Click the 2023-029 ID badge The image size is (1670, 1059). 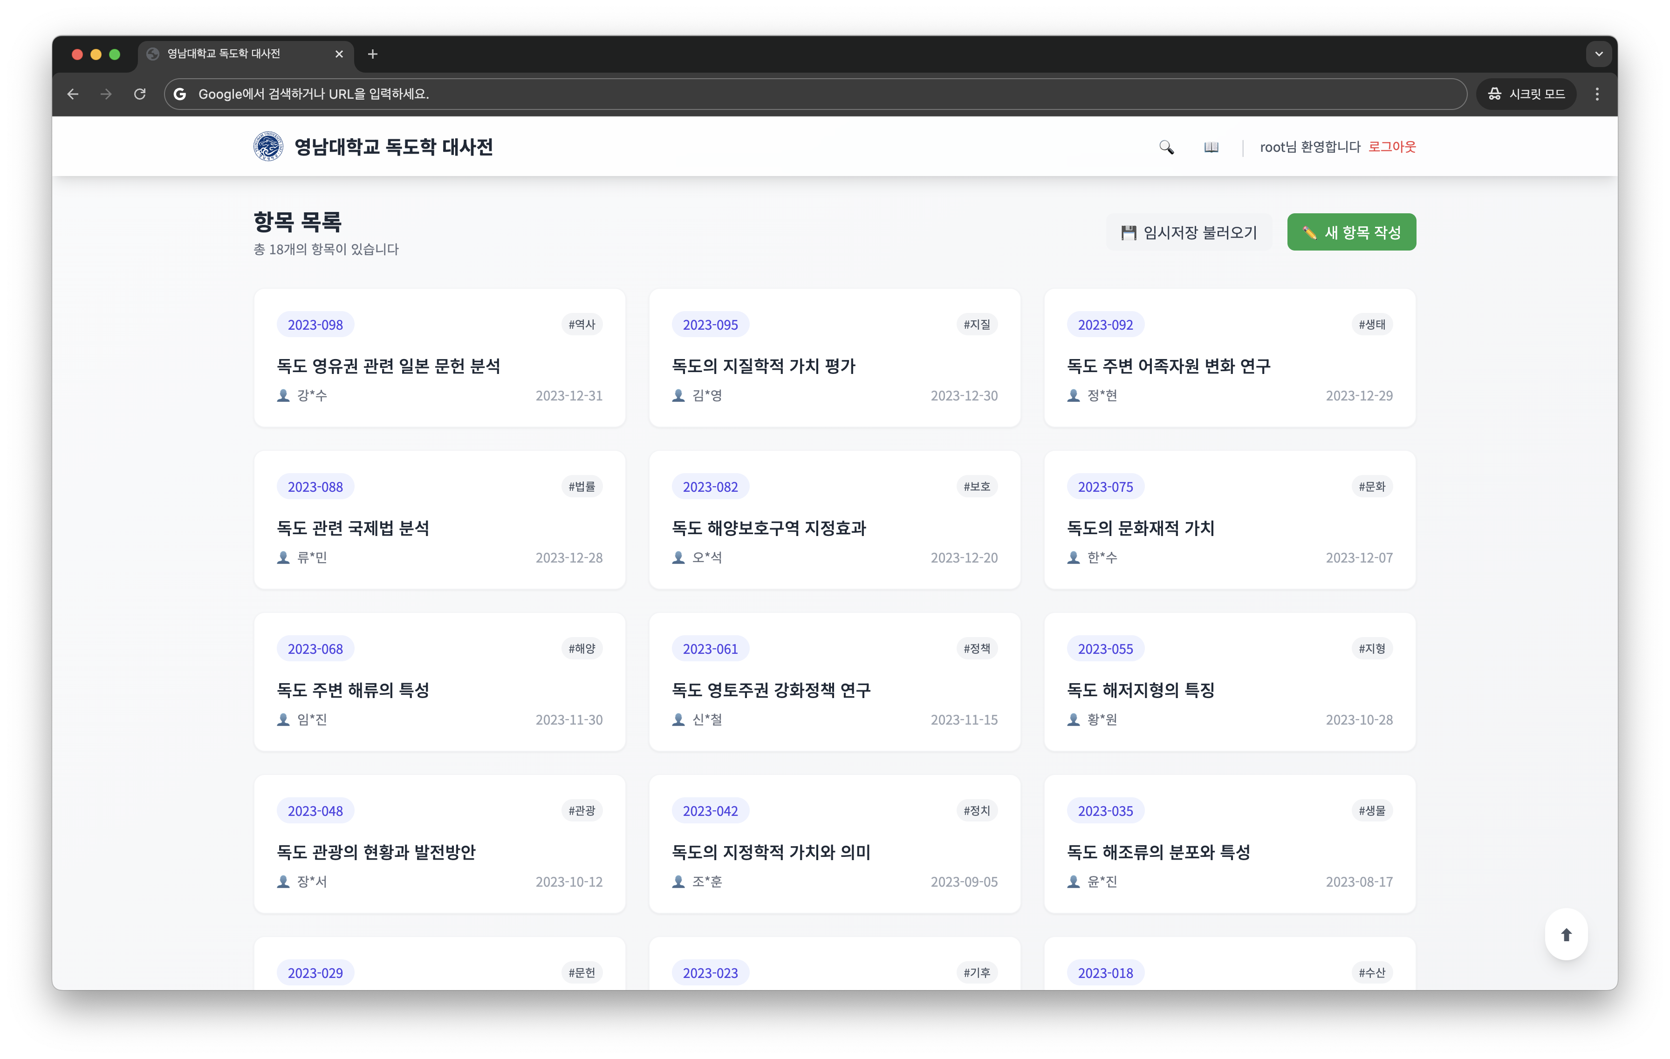click(x=315, y=973)
